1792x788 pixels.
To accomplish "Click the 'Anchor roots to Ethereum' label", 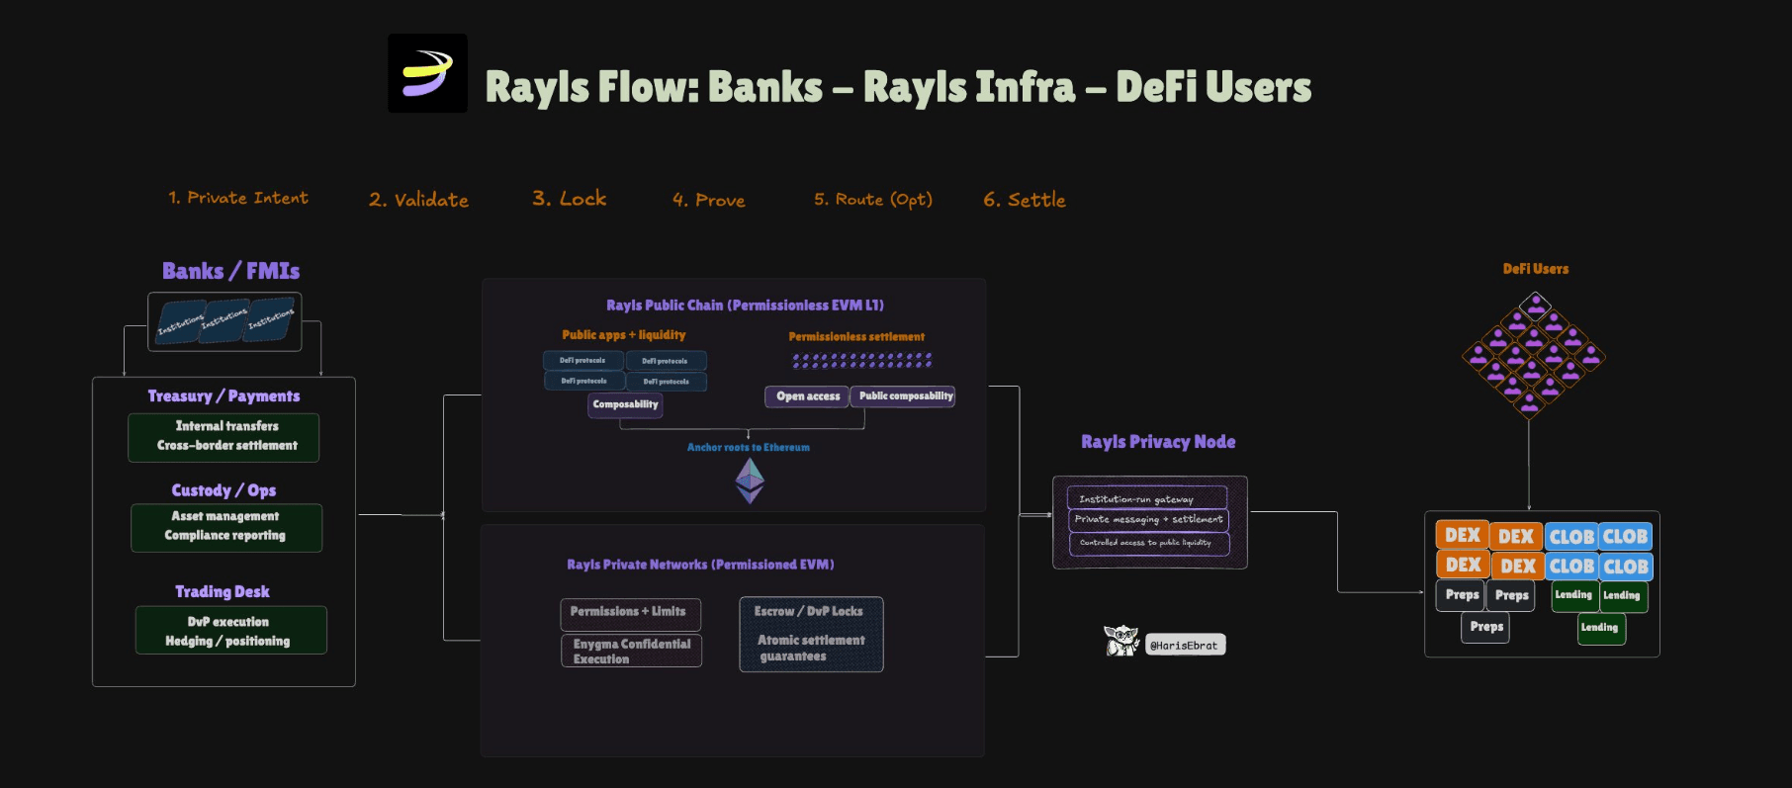I will [x=749, y=448].
